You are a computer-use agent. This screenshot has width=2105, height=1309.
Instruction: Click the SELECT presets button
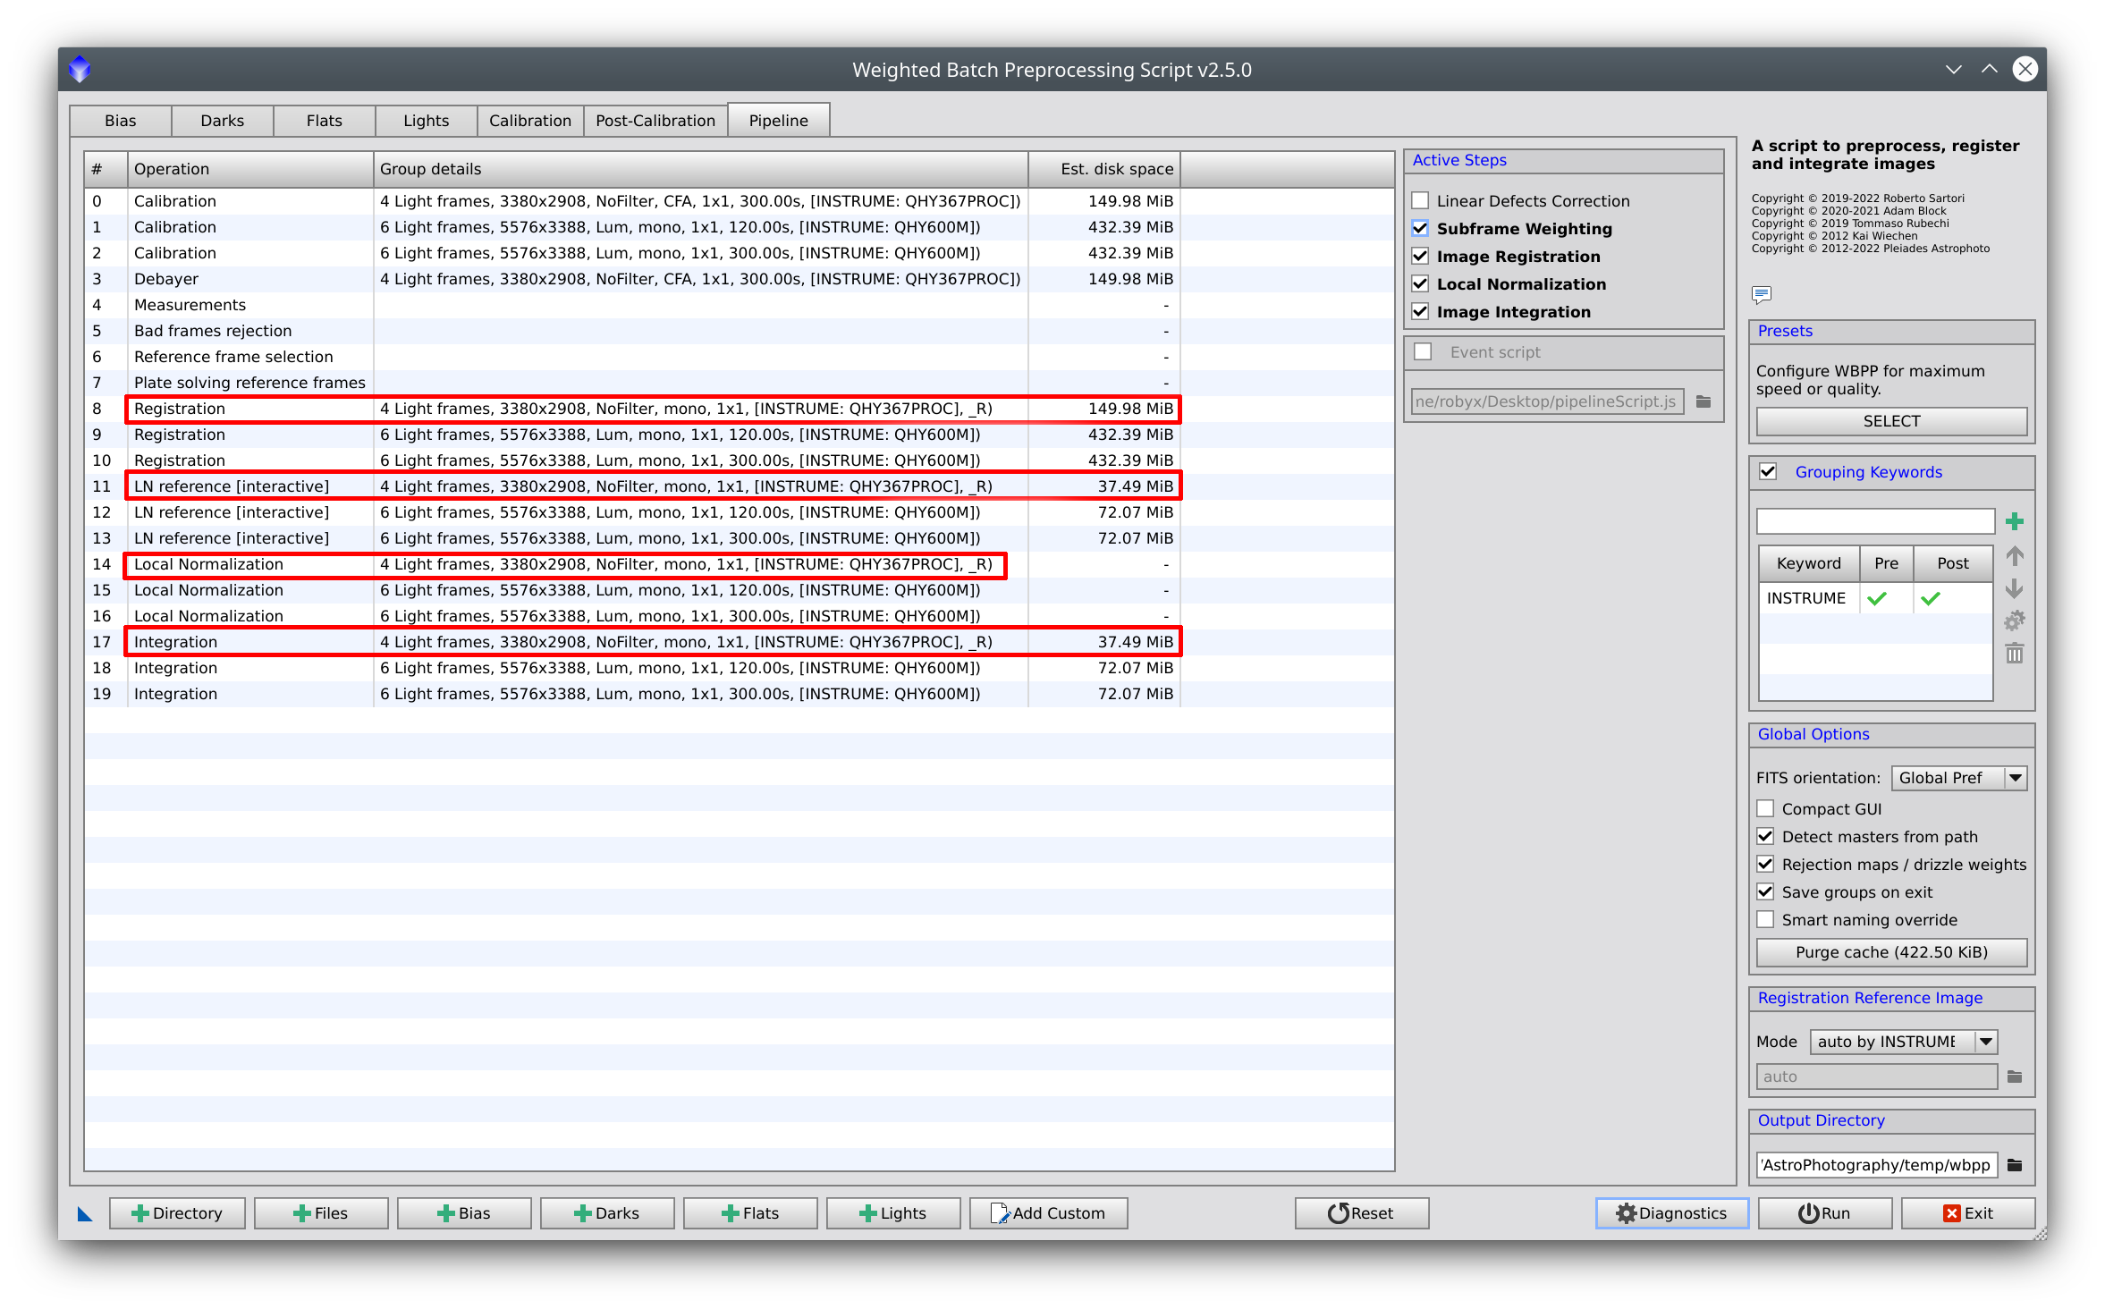[x=1888, y=421]
